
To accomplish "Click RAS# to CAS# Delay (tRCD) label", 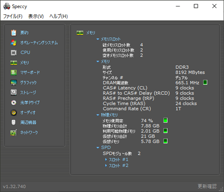I will coord(136,93).
